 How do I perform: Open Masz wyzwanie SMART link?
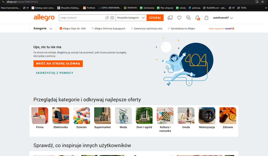pyautogui.click(x=222, y=29)
